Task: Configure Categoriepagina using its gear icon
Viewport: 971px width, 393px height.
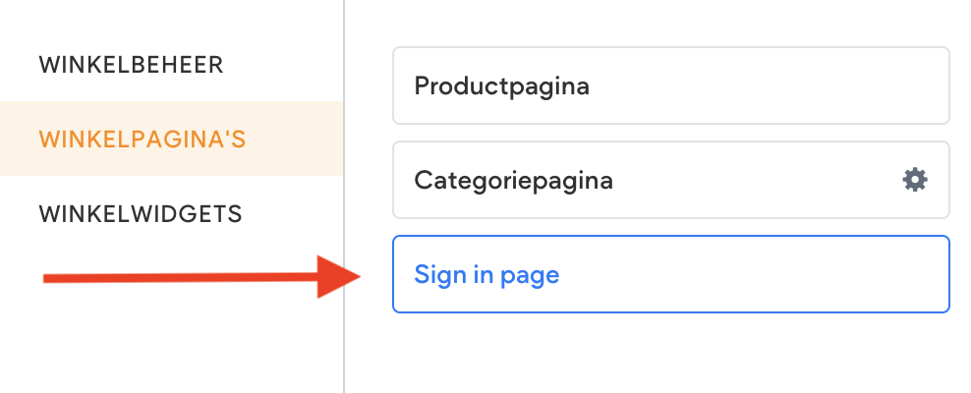Action: pyautogui.click(x=914, y=180)
